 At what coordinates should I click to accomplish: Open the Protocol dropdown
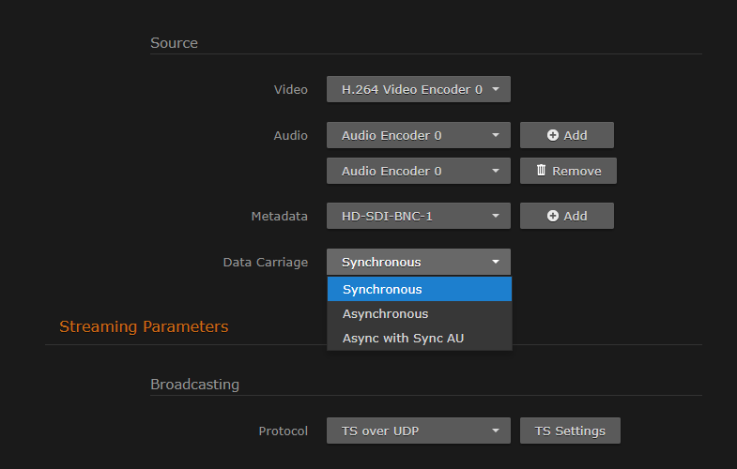click(x=418, y=431)
